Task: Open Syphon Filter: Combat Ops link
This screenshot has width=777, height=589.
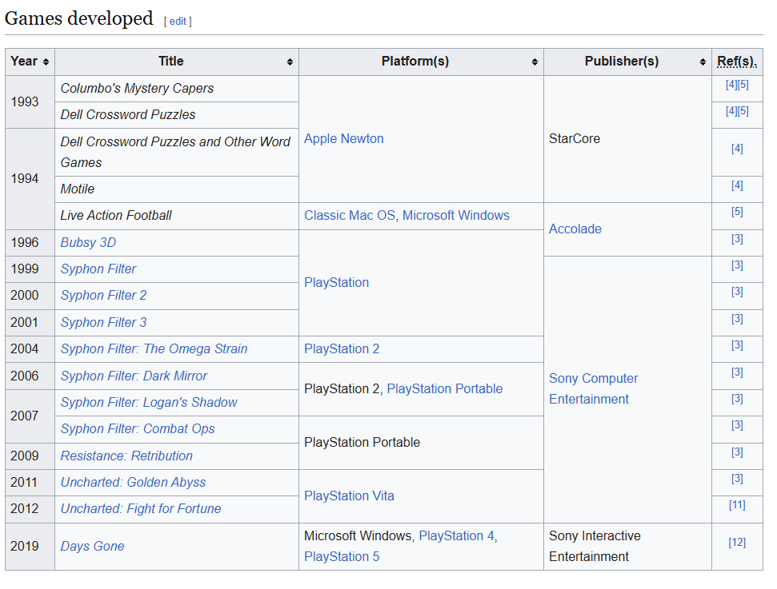Action: tap(138, 428)
